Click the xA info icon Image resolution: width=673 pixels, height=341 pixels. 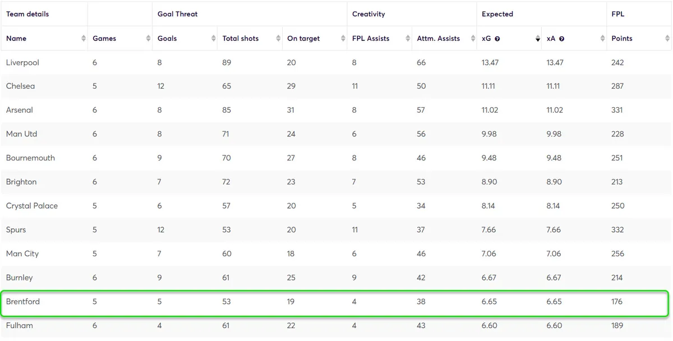(561, 38)
